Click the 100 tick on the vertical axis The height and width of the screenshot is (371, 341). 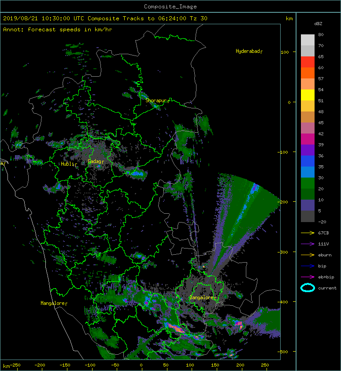[x=285, y=52]
